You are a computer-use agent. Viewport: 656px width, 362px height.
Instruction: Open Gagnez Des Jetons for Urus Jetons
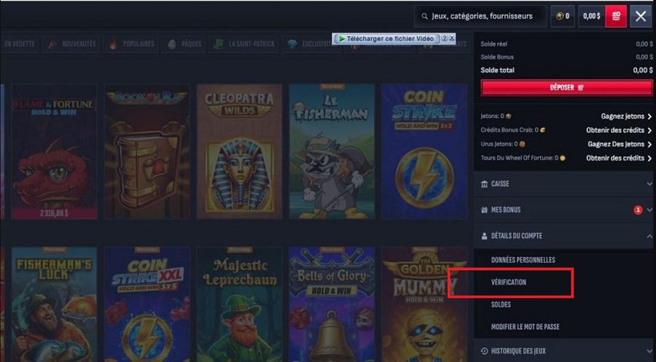pos(619,143)
